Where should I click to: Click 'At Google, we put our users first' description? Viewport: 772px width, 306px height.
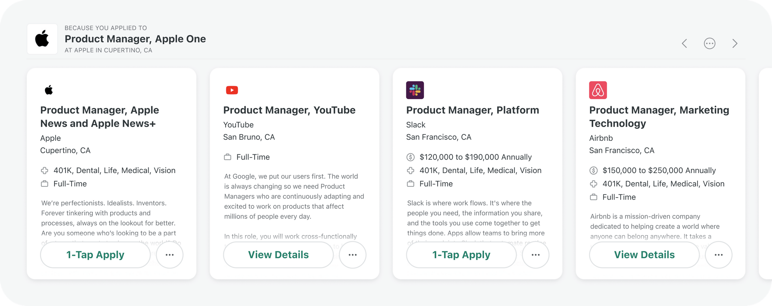[294, 196]
